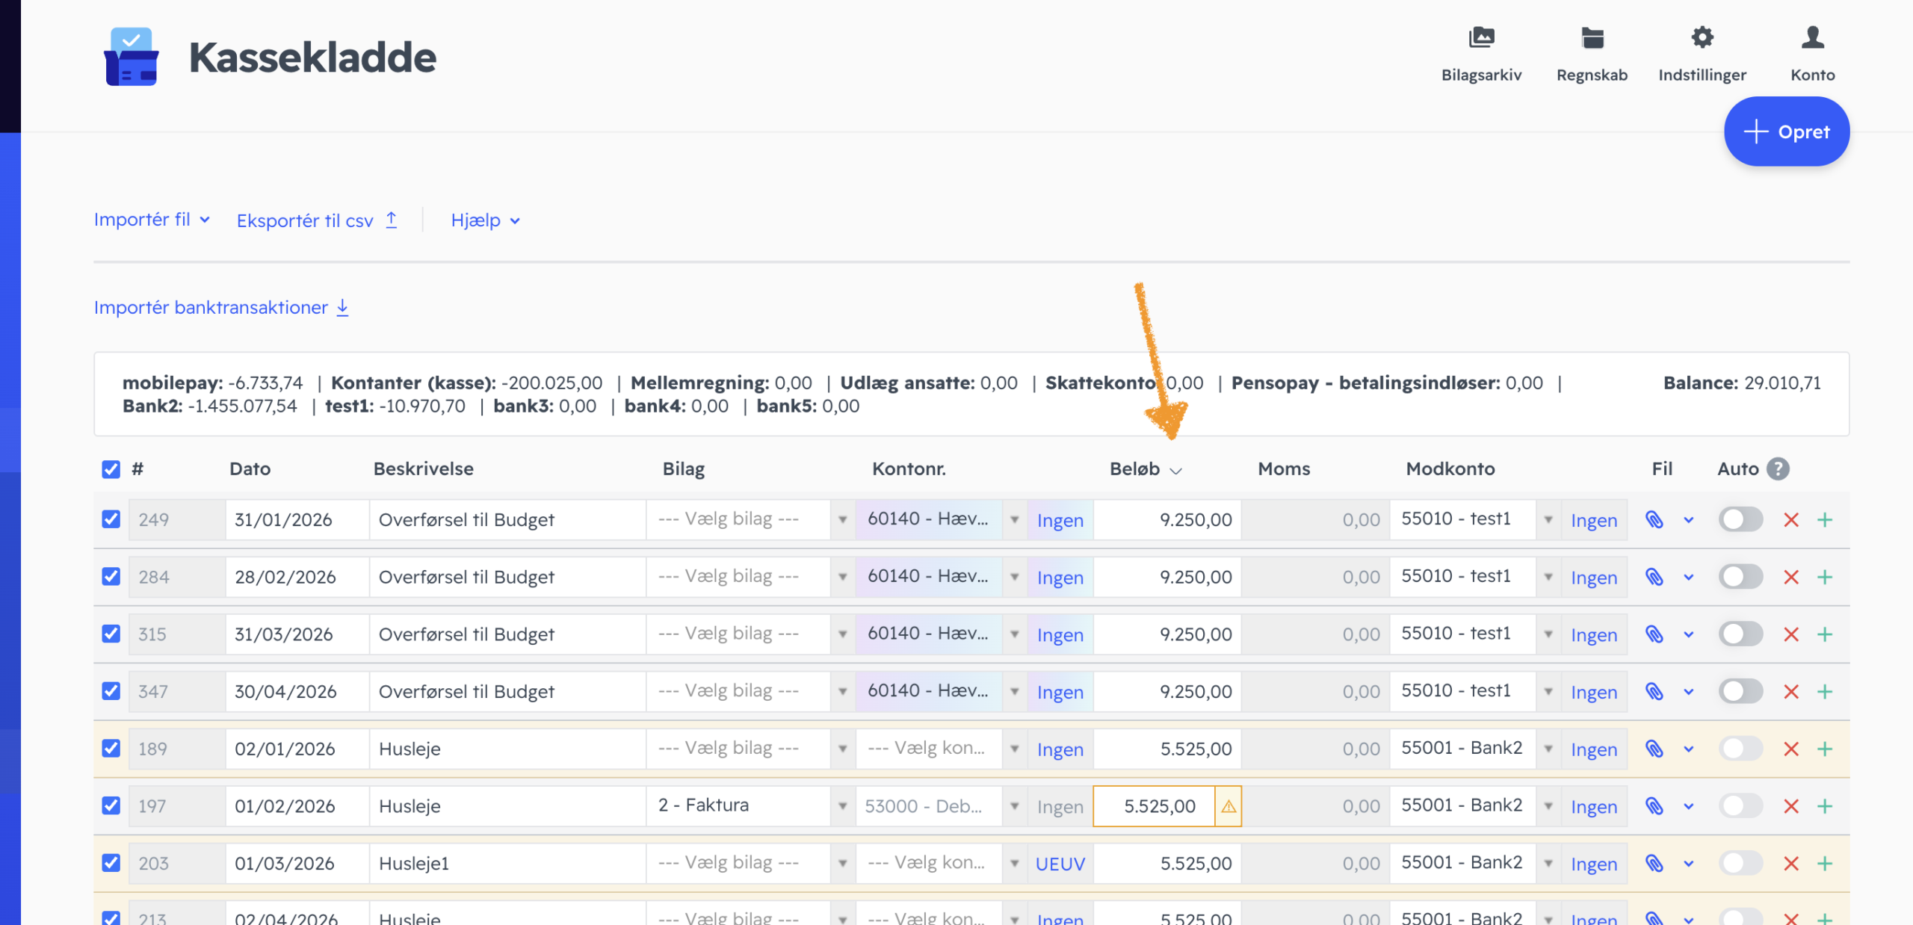Click the warning icon on row 197 amount

(1229, 806)
